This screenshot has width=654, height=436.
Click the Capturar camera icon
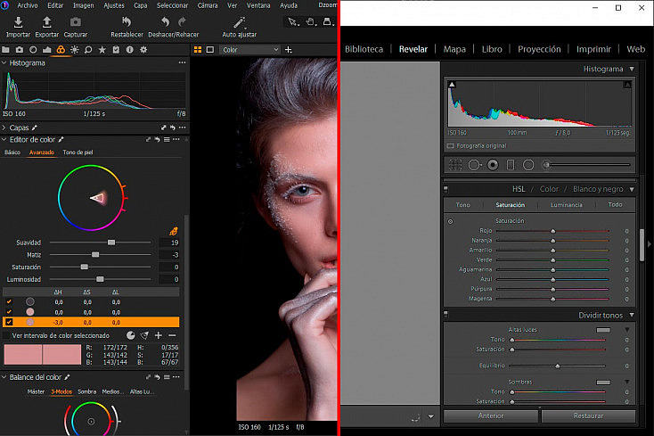click(76, 22)
